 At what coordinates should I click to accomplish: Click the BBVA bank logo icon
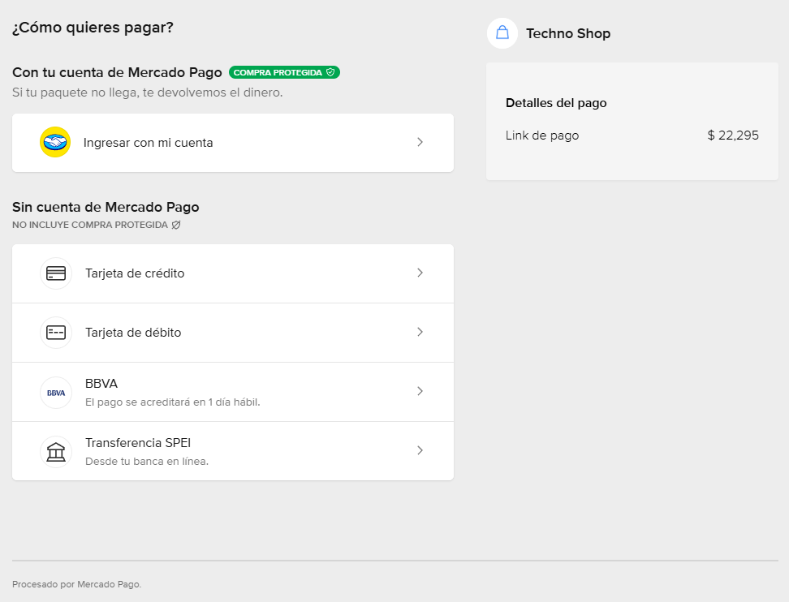point(56,393)
